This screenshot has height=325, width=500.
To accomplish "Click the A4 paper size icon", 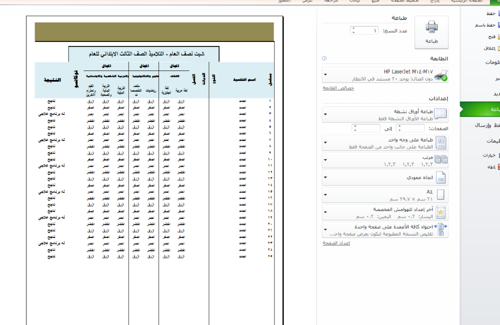I will click(x=440, y=194).
